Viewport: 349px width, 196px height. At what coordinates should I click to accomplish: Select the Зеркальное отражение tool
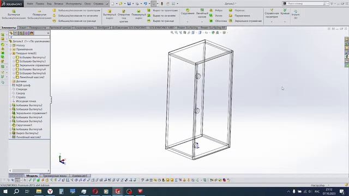click(245, 21)
